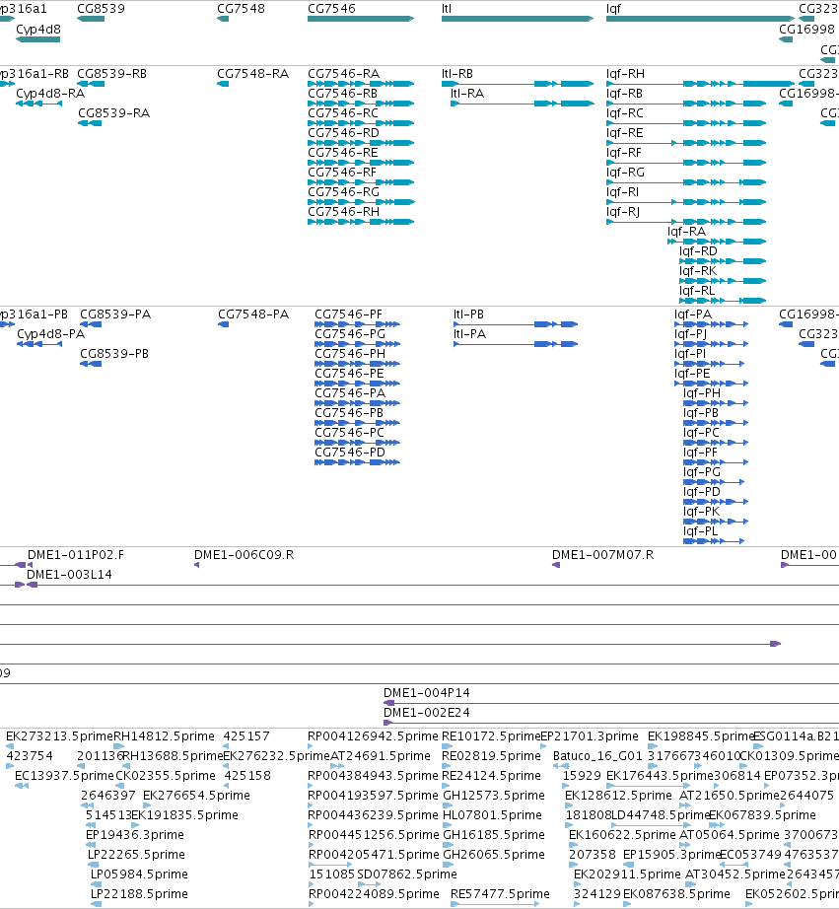Select the lqf-RJ transcript label
The height and width of the screenshot is (909, 839).
click(623, 212)
